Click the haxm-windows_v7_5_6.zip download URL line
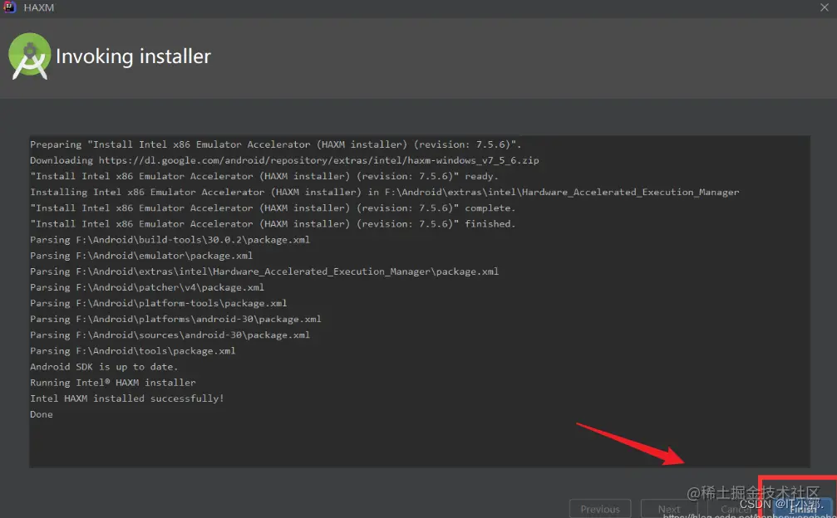 (284, 160)
